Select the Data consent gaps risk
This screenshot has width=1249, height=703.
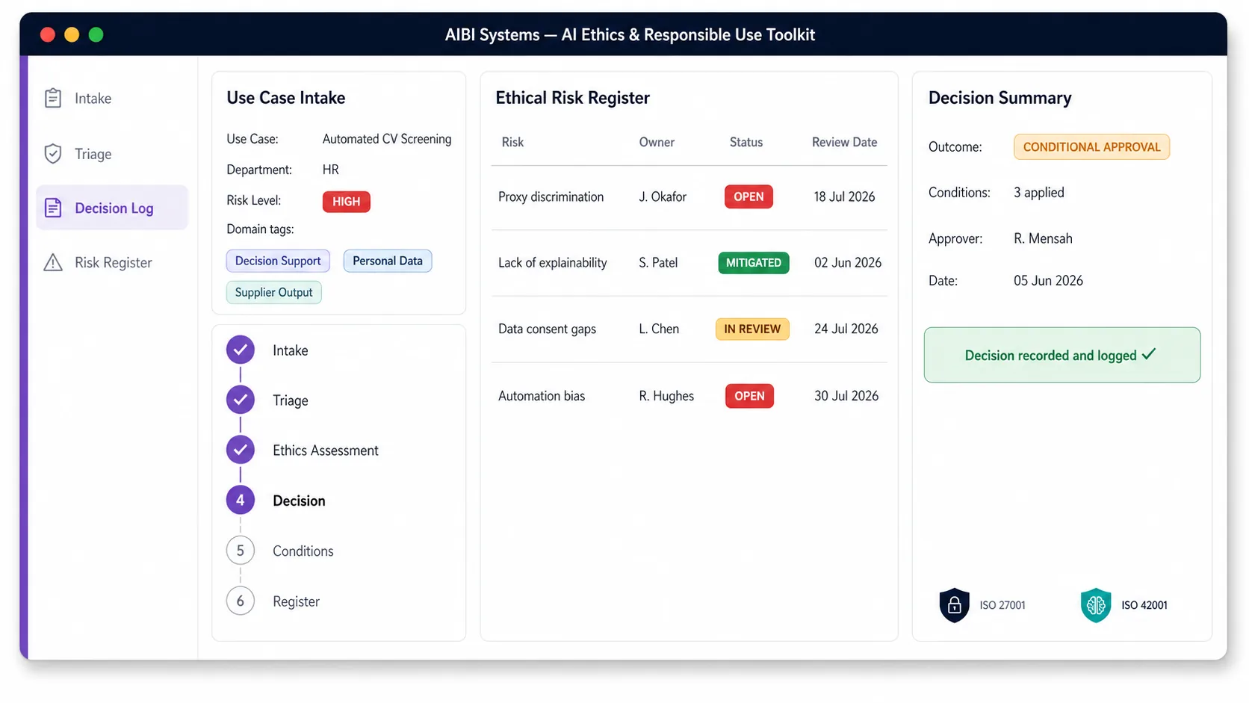pyautogui.click(x=547, y=329)
